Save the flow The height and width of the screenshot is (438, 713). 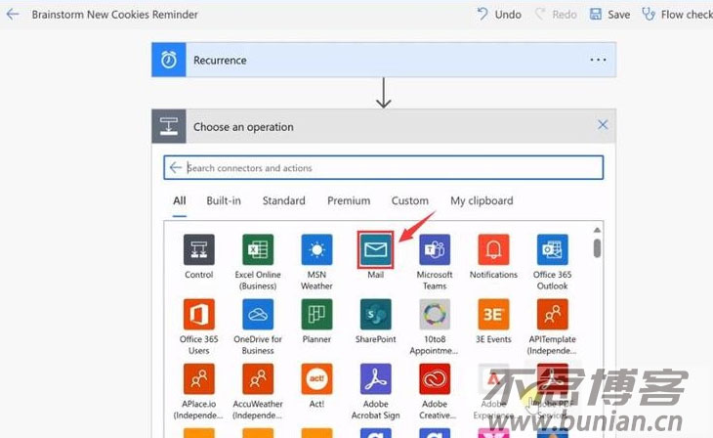609,15
